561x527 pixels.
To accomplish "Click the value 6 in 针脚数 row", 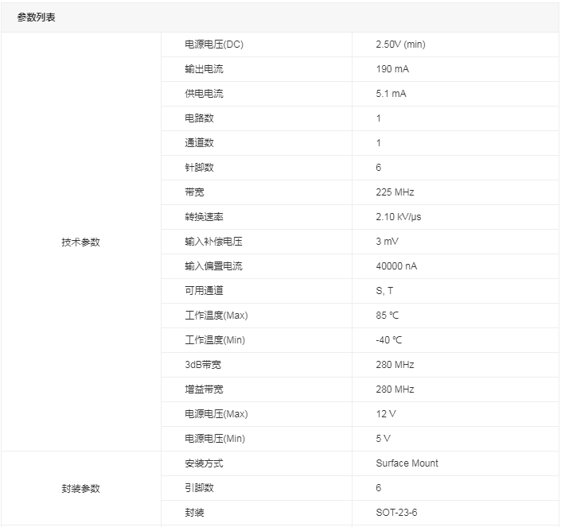I will click(378, 168).
